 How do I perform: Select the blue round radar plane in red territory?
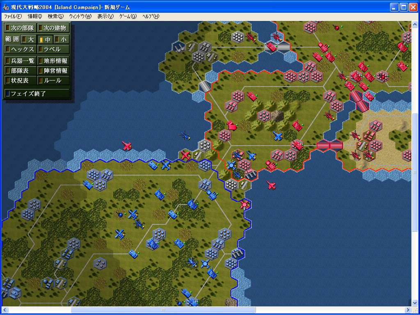pyautogui.click(x=231, y=165)
